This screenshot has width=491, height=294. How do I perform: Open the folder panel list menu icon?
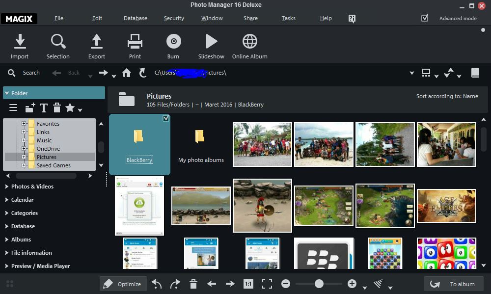click(13, 107)
